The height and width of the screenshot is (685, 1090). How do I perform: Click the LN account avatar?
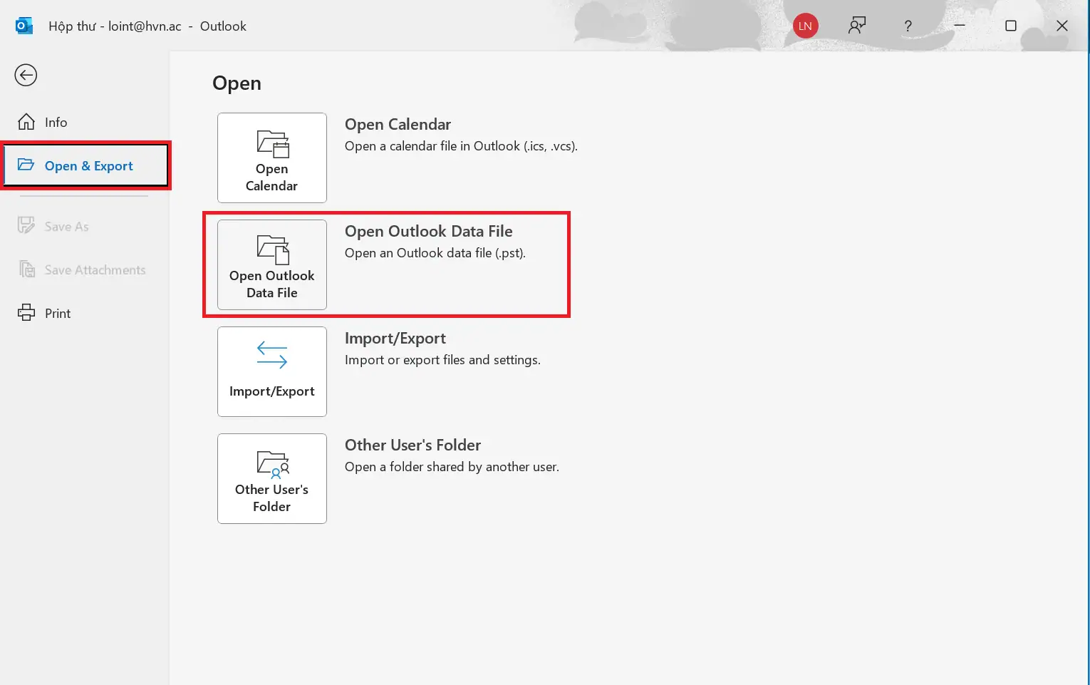pyautogui.click(x=806, y=26)
